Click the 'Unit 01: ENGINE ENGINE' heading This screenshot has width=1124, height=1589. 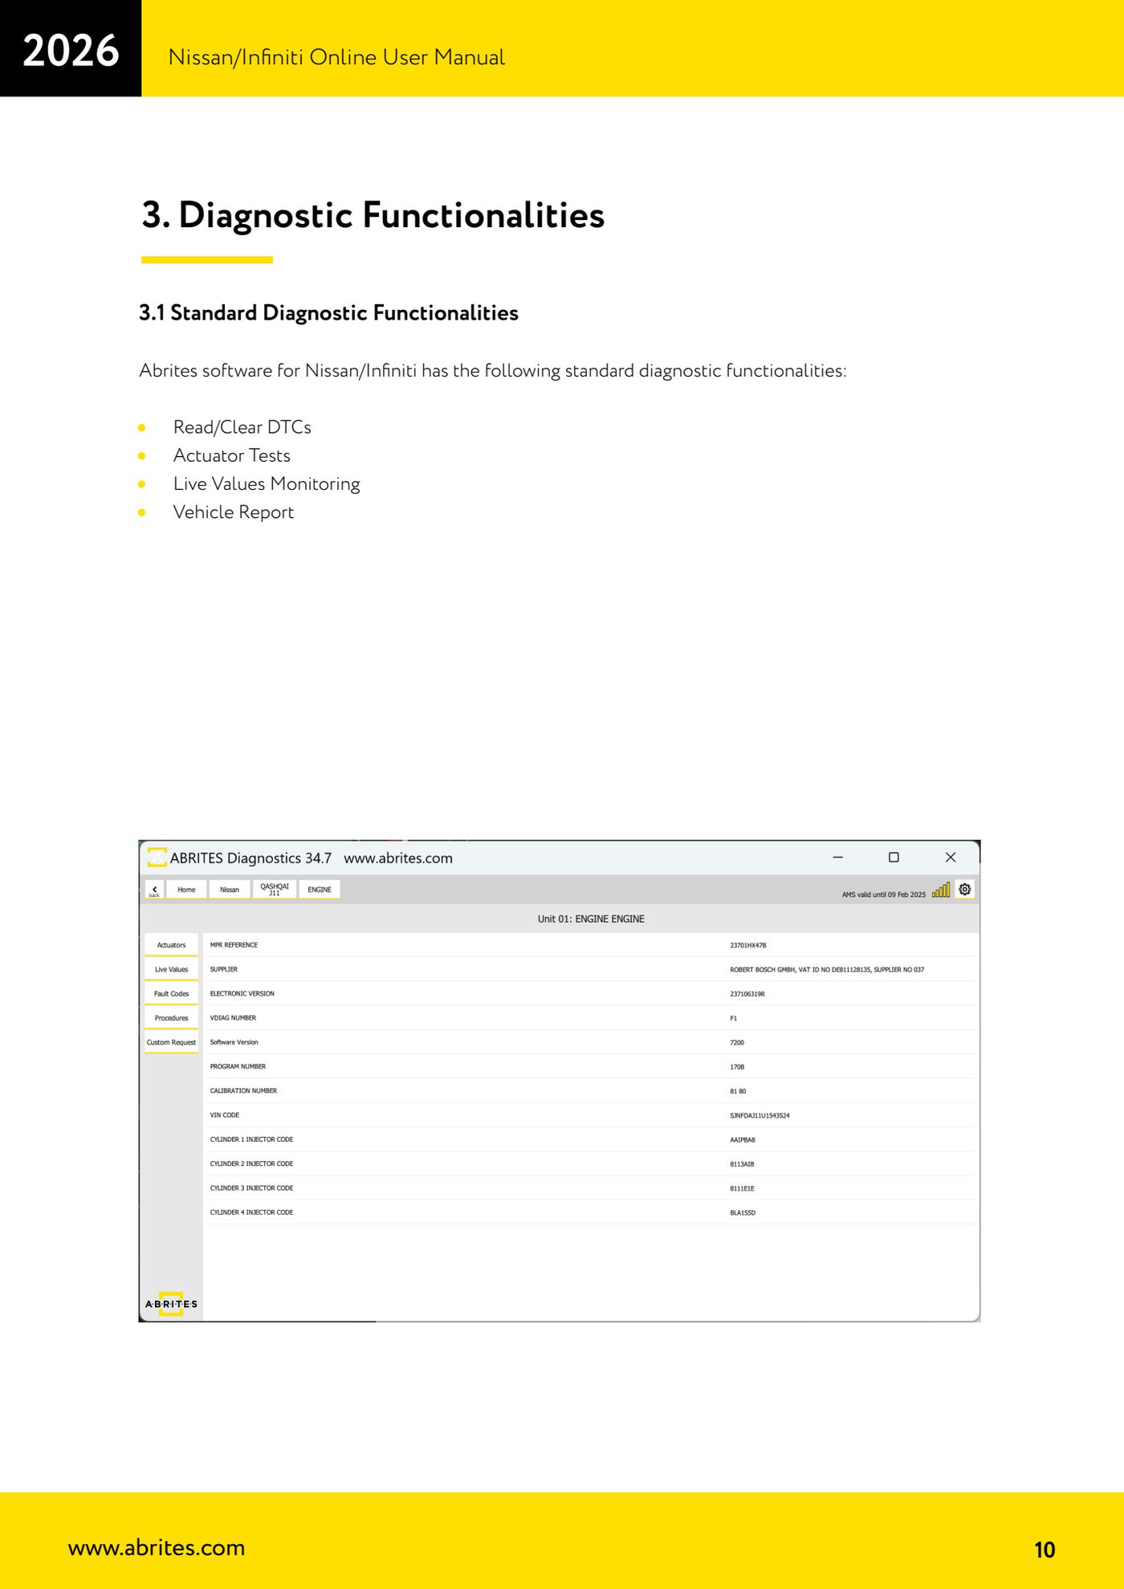591,919
